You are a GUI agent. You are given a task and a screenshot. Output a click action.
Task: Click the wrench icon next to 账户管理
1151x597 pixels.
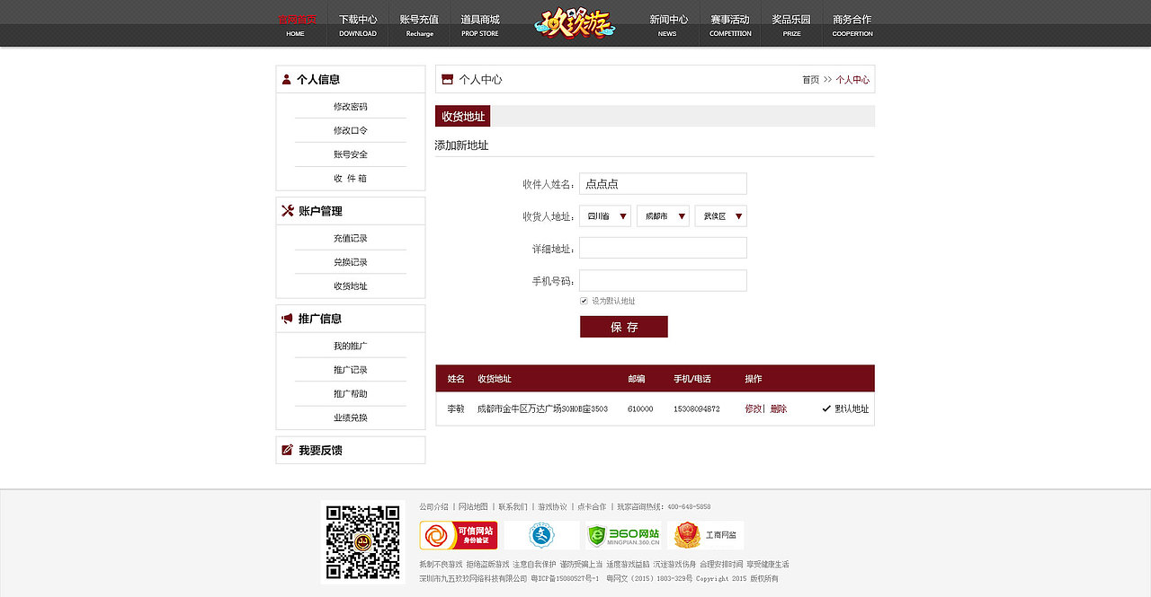pyautogui.click(x=286, y=210)
